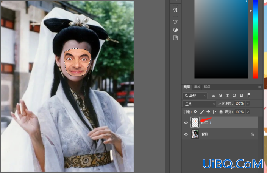267x173 pixels.
Task: Switch to the 路径 tab
Action: pyautogui.click(x=207, y=87)
